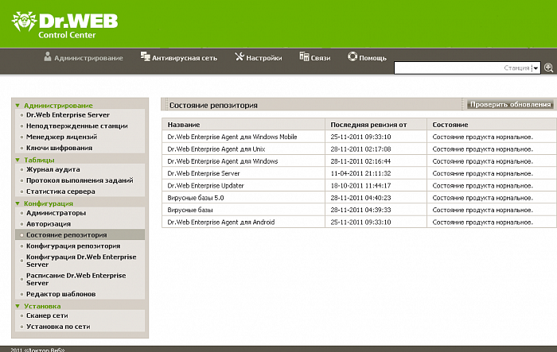The width and height of the screenshot is (557, 352).
Task: Open Сканер сети from the sidebar
Action: point(52,315)
